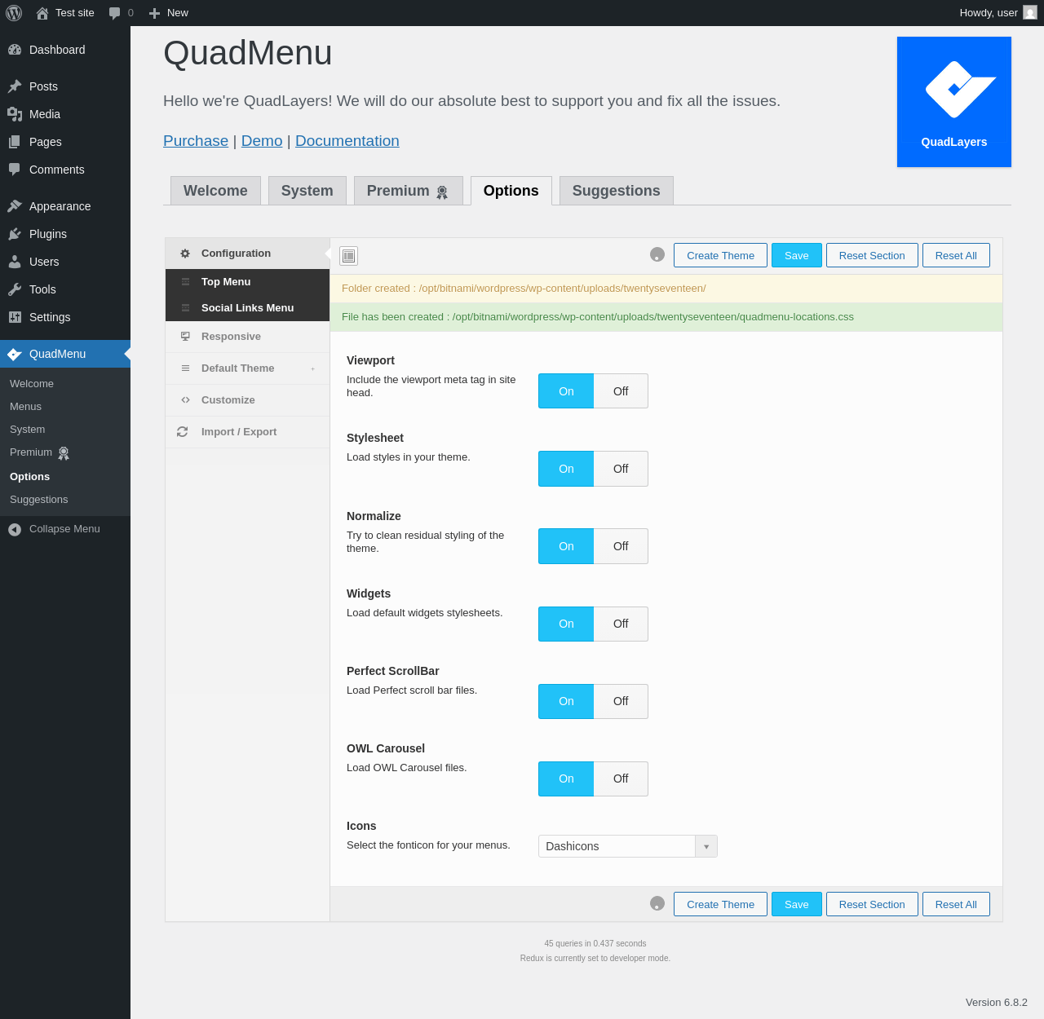The width and height of the screenshot is (1044, 1019).
Task: Disable Normalize by clicking Off
Action: pos(621,546)
